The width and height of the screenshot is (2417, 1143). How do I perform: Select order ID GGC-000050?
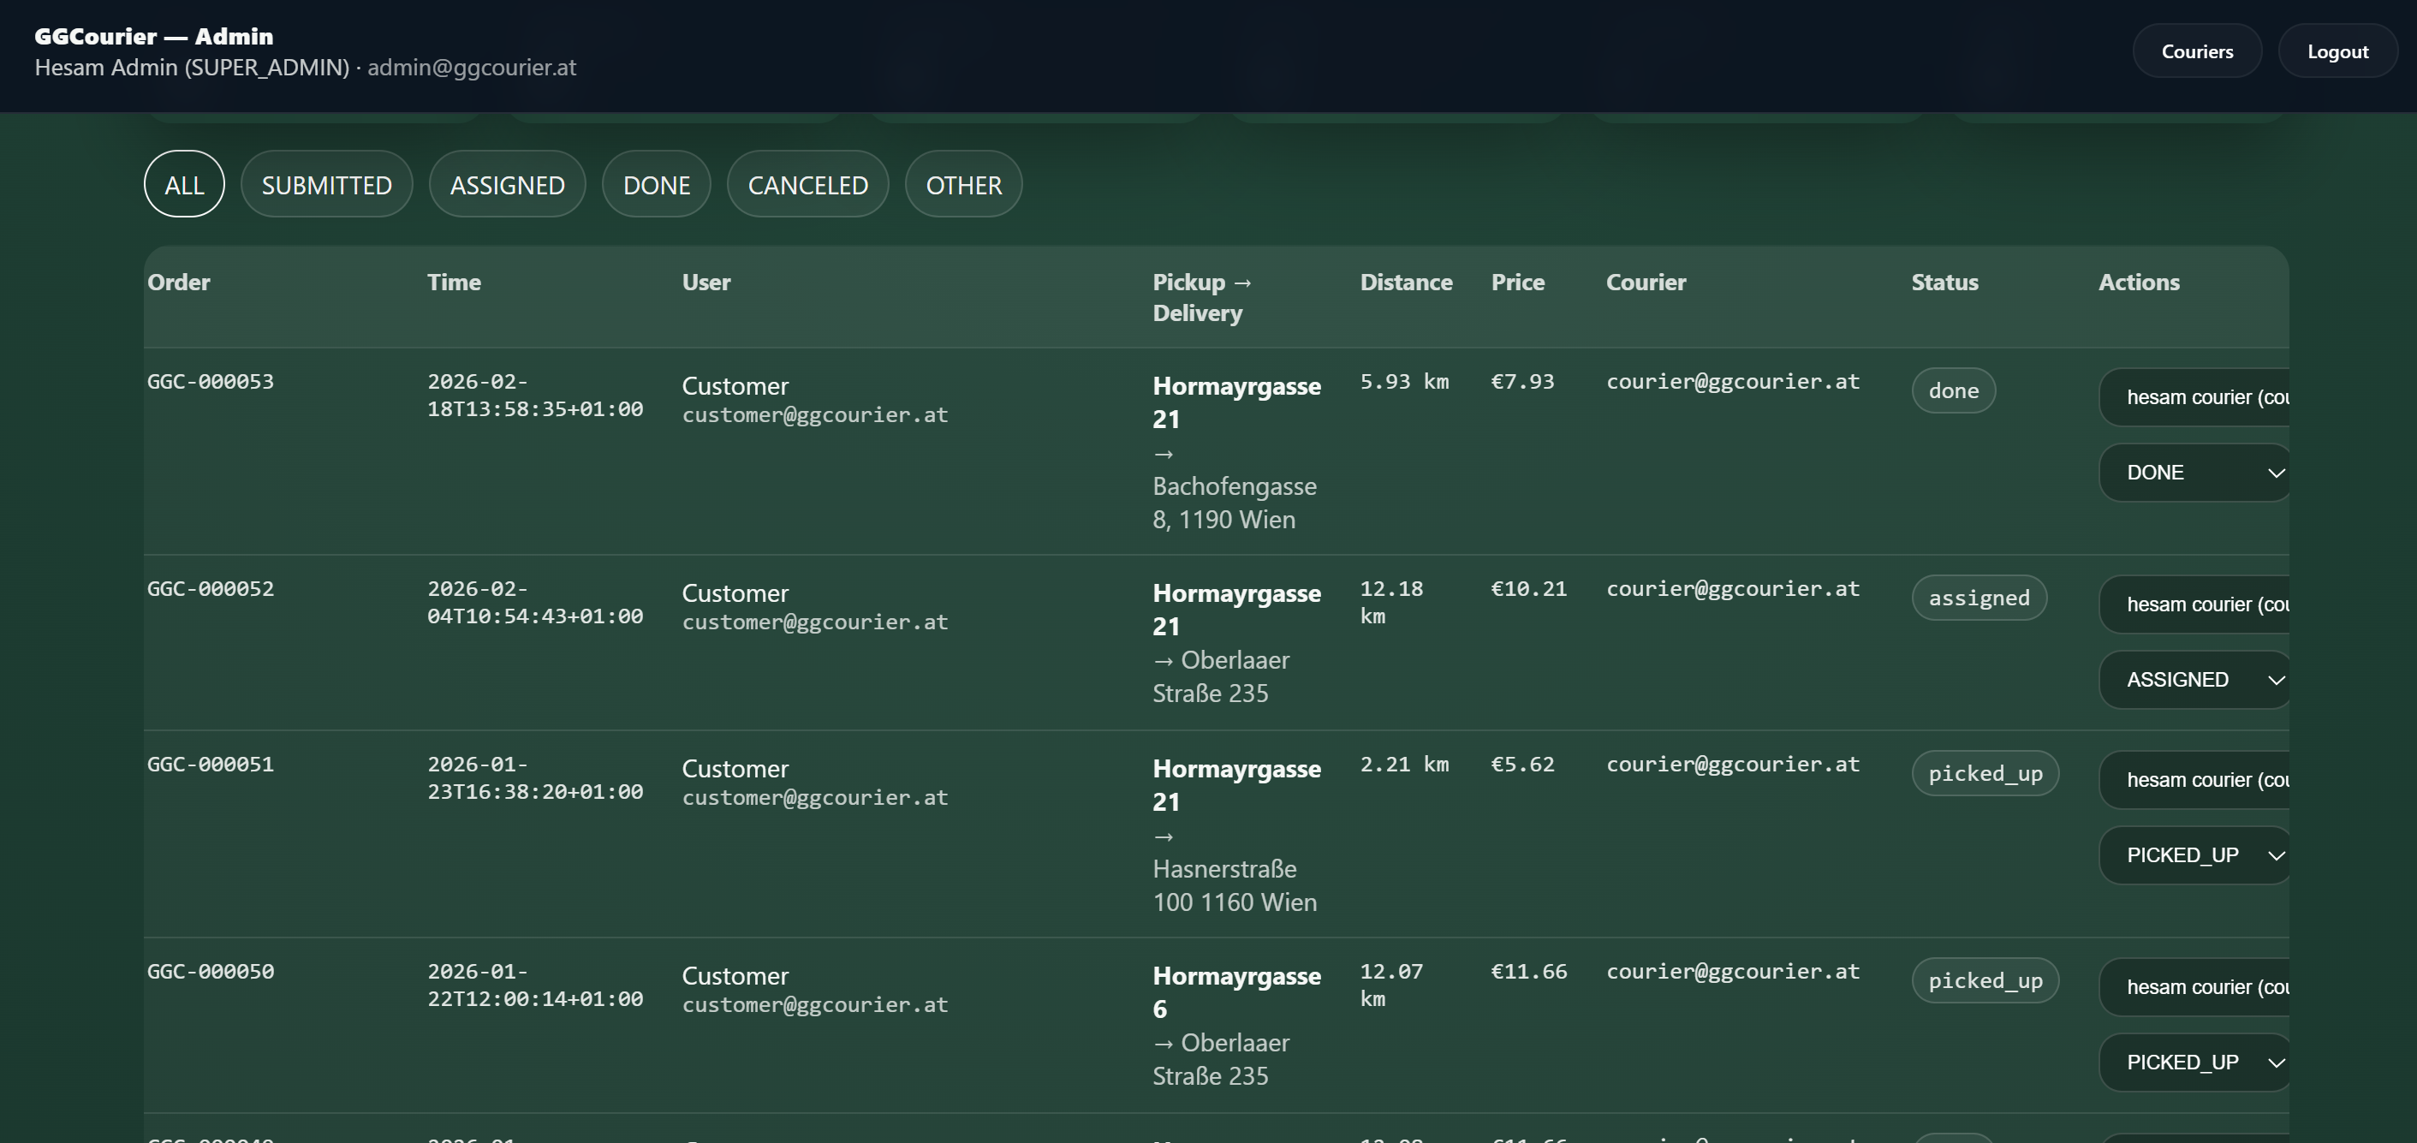tap(210, 971)
